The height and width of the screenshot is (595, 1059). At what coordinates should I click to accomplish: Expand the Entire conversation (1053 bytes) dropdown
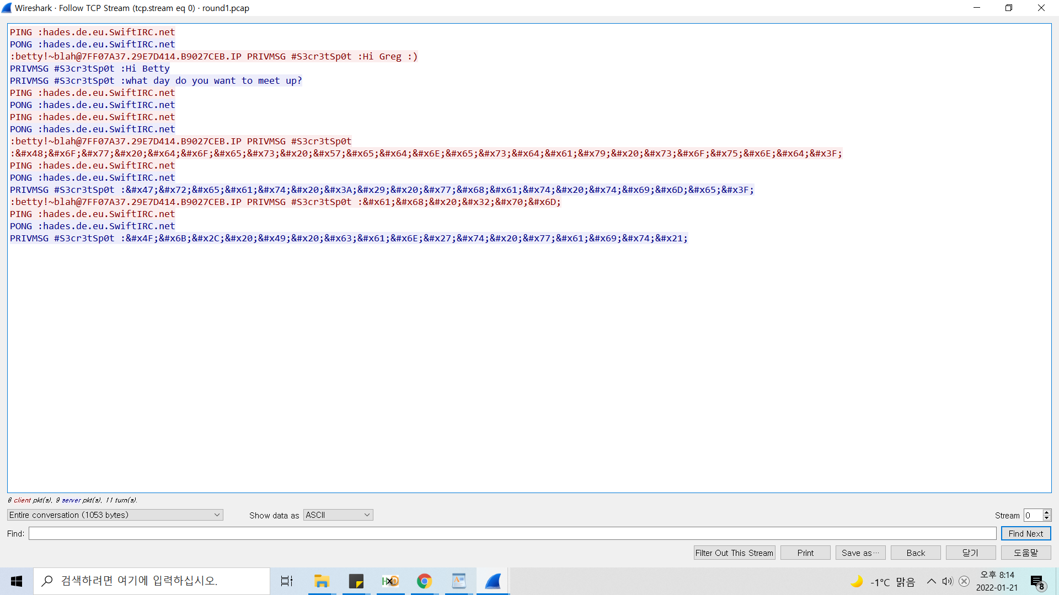coord(115,515)
